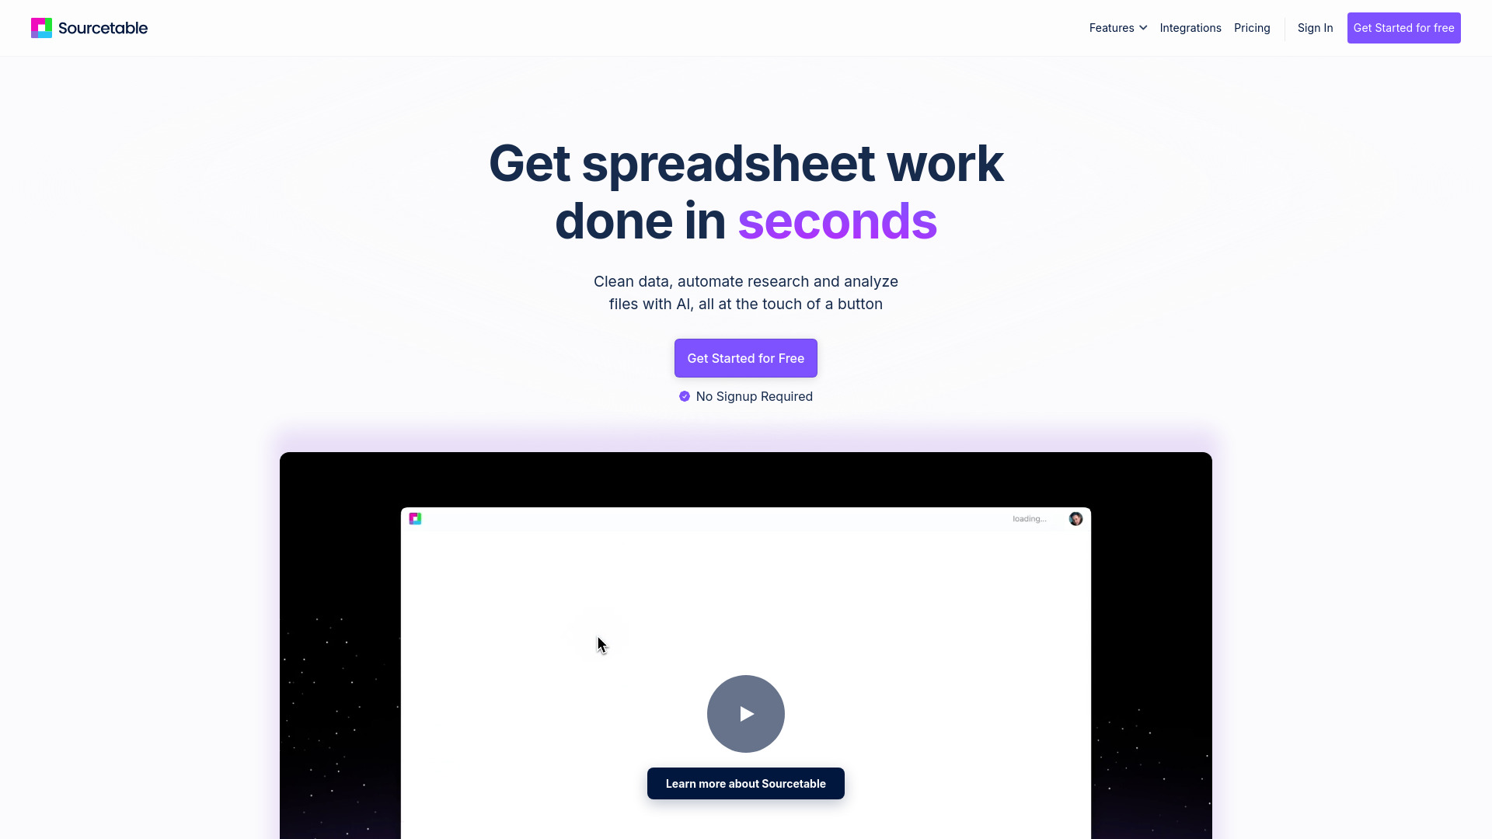Toggle No Signup Required checkbox indicator

(x=685, y=396)
